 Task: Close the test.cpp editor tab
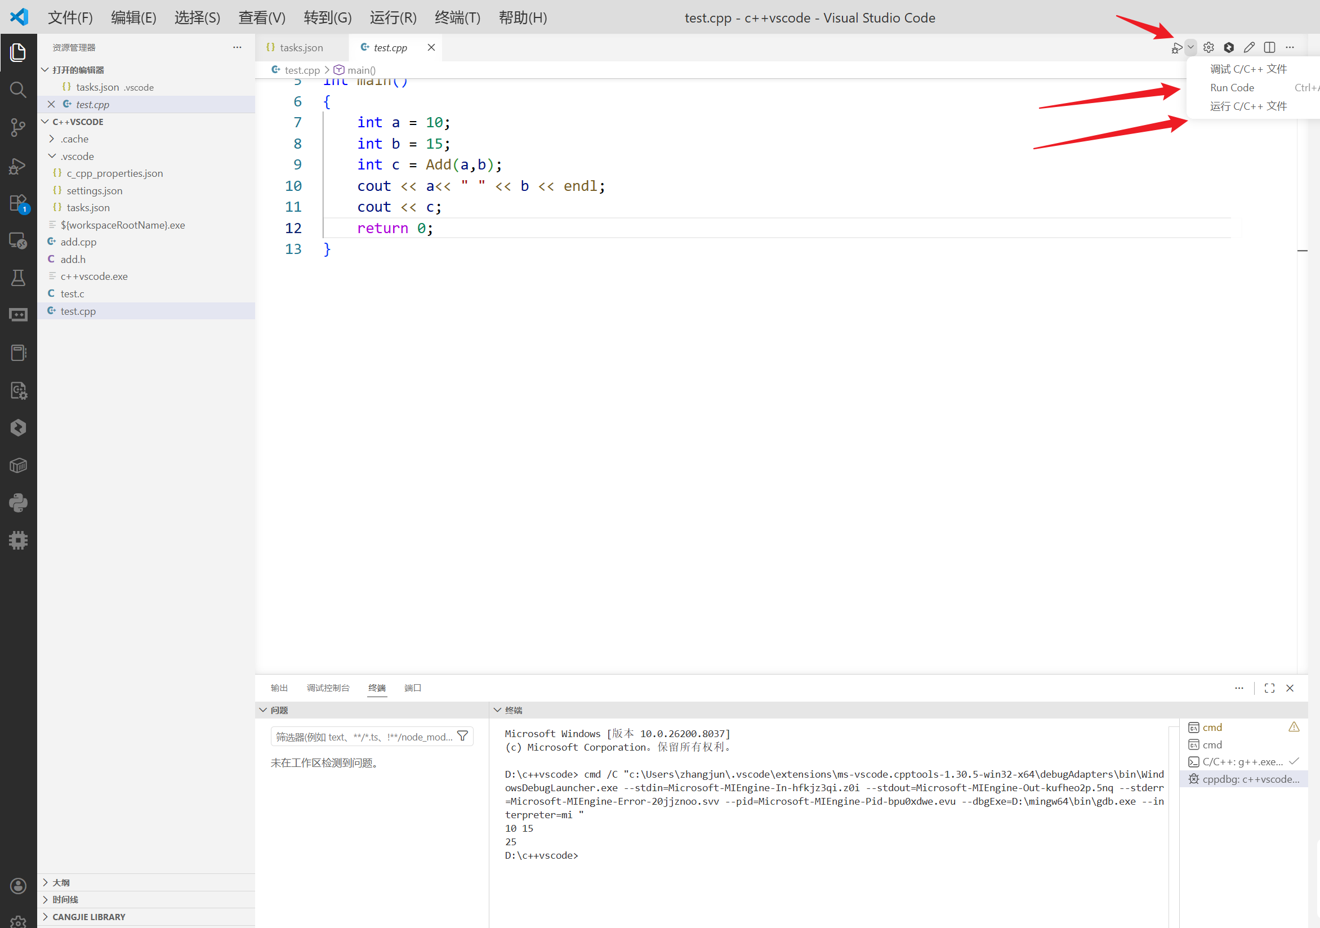431,47
